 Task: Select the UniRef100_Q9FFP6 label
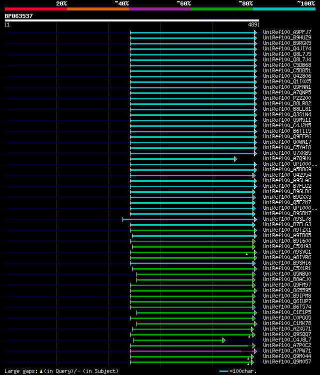(x=287, y=136)
